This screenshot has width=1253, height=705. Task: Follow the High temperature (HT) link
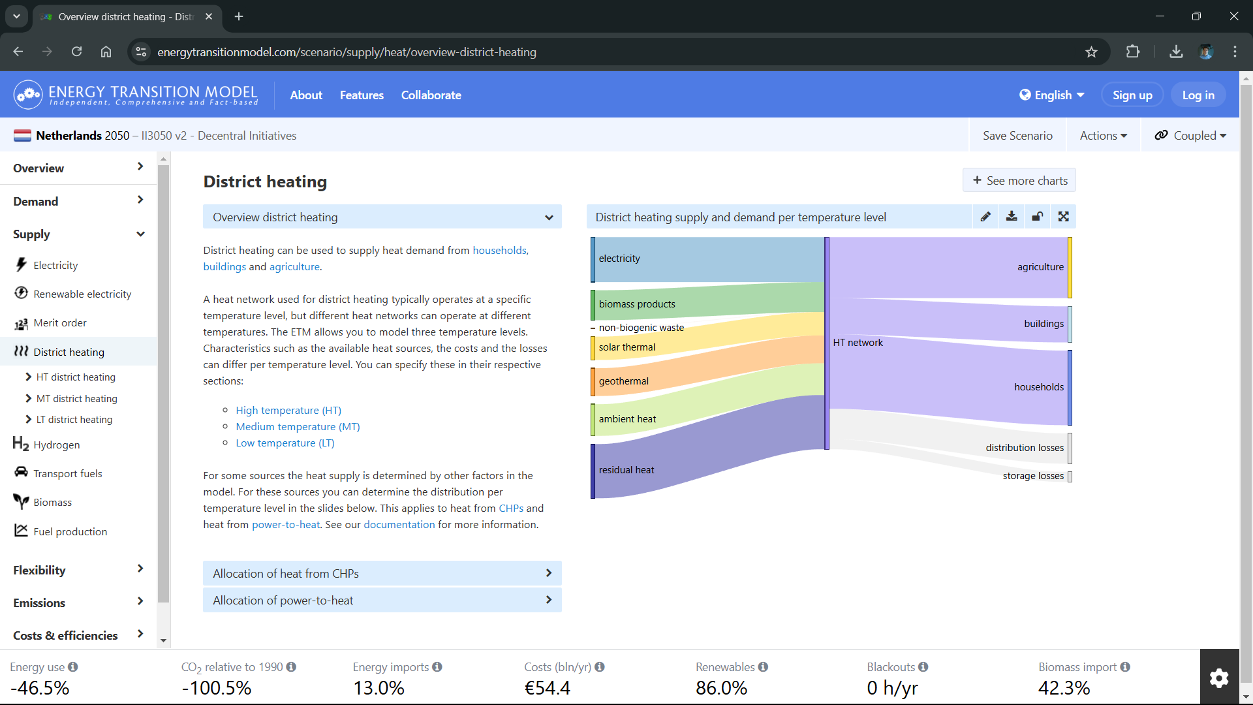(288, 411)
